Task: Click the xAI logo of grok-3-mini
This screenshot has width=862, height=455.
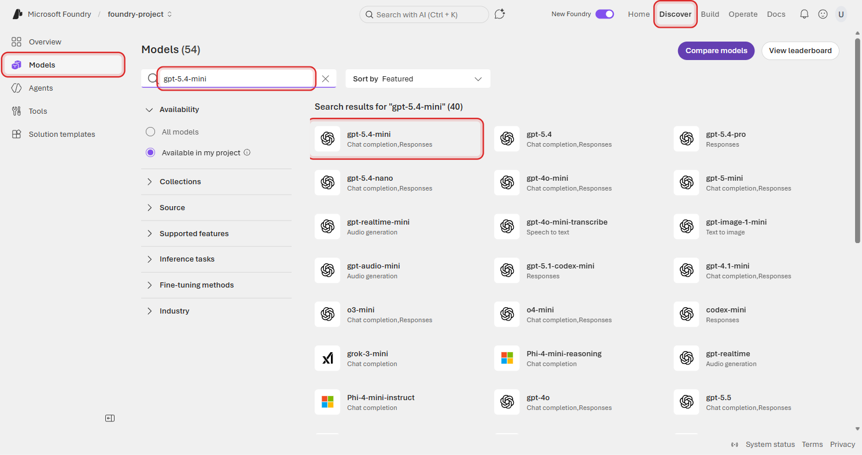Action: (x=327, y=358)
